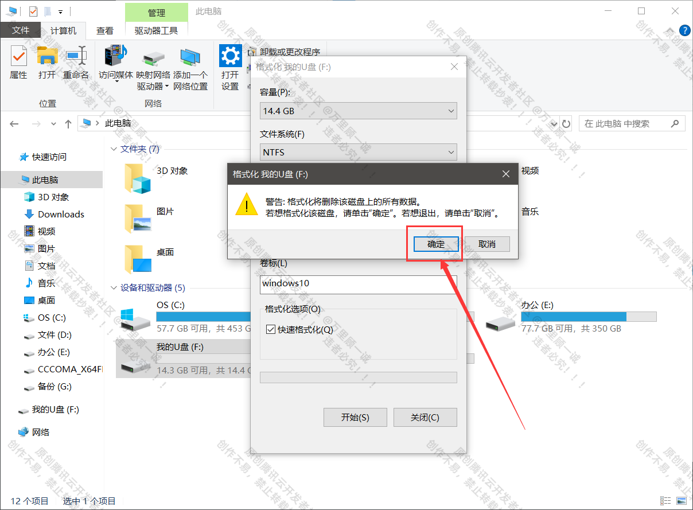The height and width of the screenshot is (510, 693).
Task: Switch to thumbnail view via status bar toggle
Action: 682,500
